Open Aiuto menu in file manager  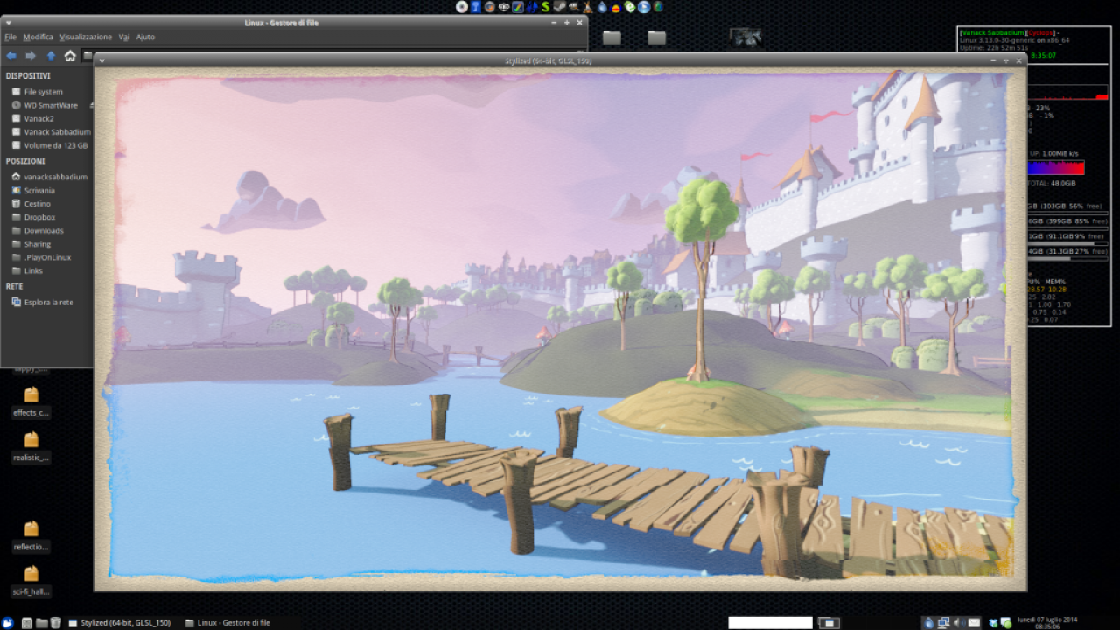point(145,38)
